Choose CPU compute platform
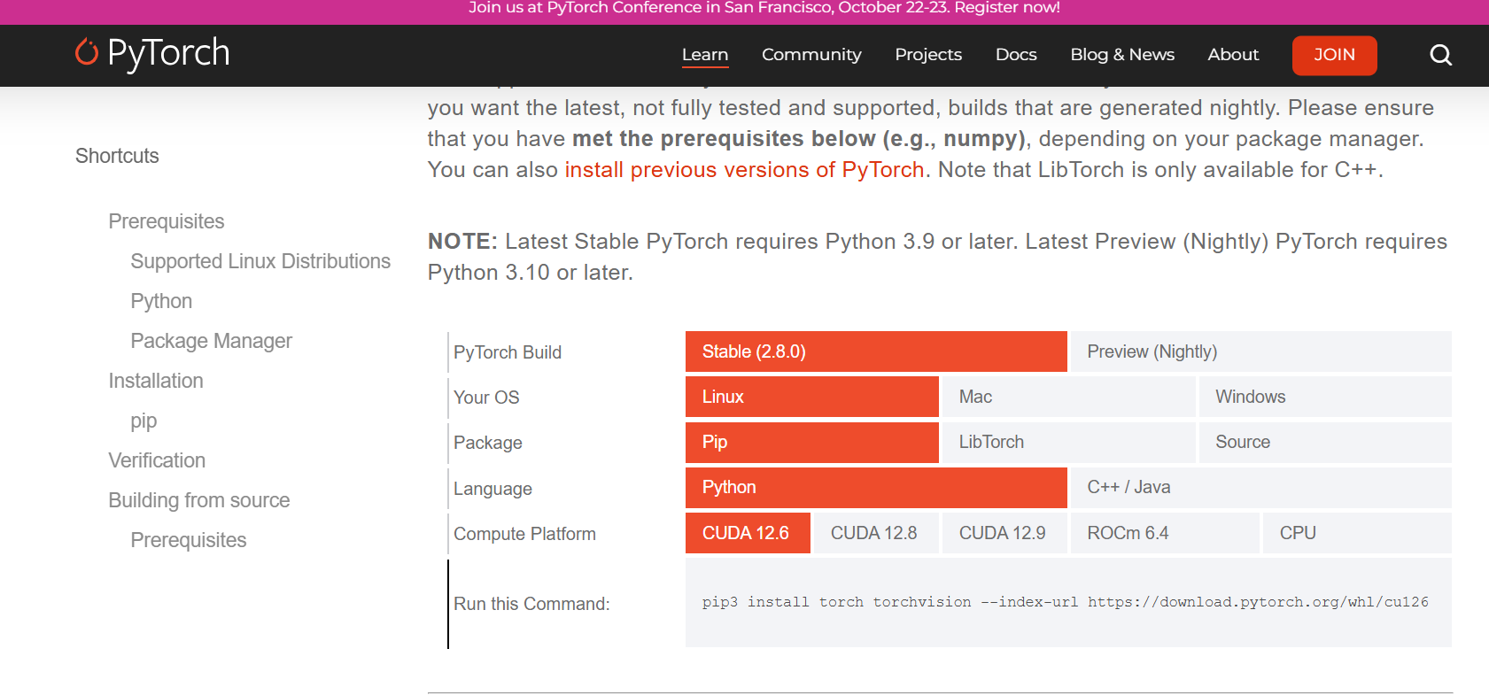This screenshot has width=1489, height=695. 1357,533
